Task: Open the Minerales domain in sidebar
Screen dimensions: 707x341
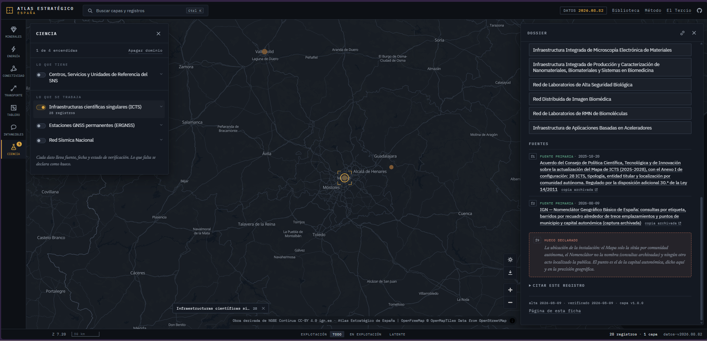Action: click(x=13, y=32)
